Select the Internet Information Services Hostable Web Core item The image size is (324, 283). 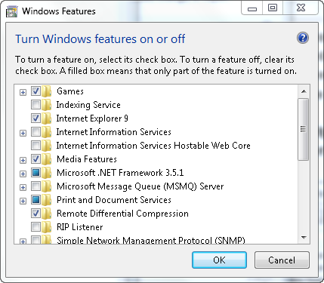coord(153,146)
